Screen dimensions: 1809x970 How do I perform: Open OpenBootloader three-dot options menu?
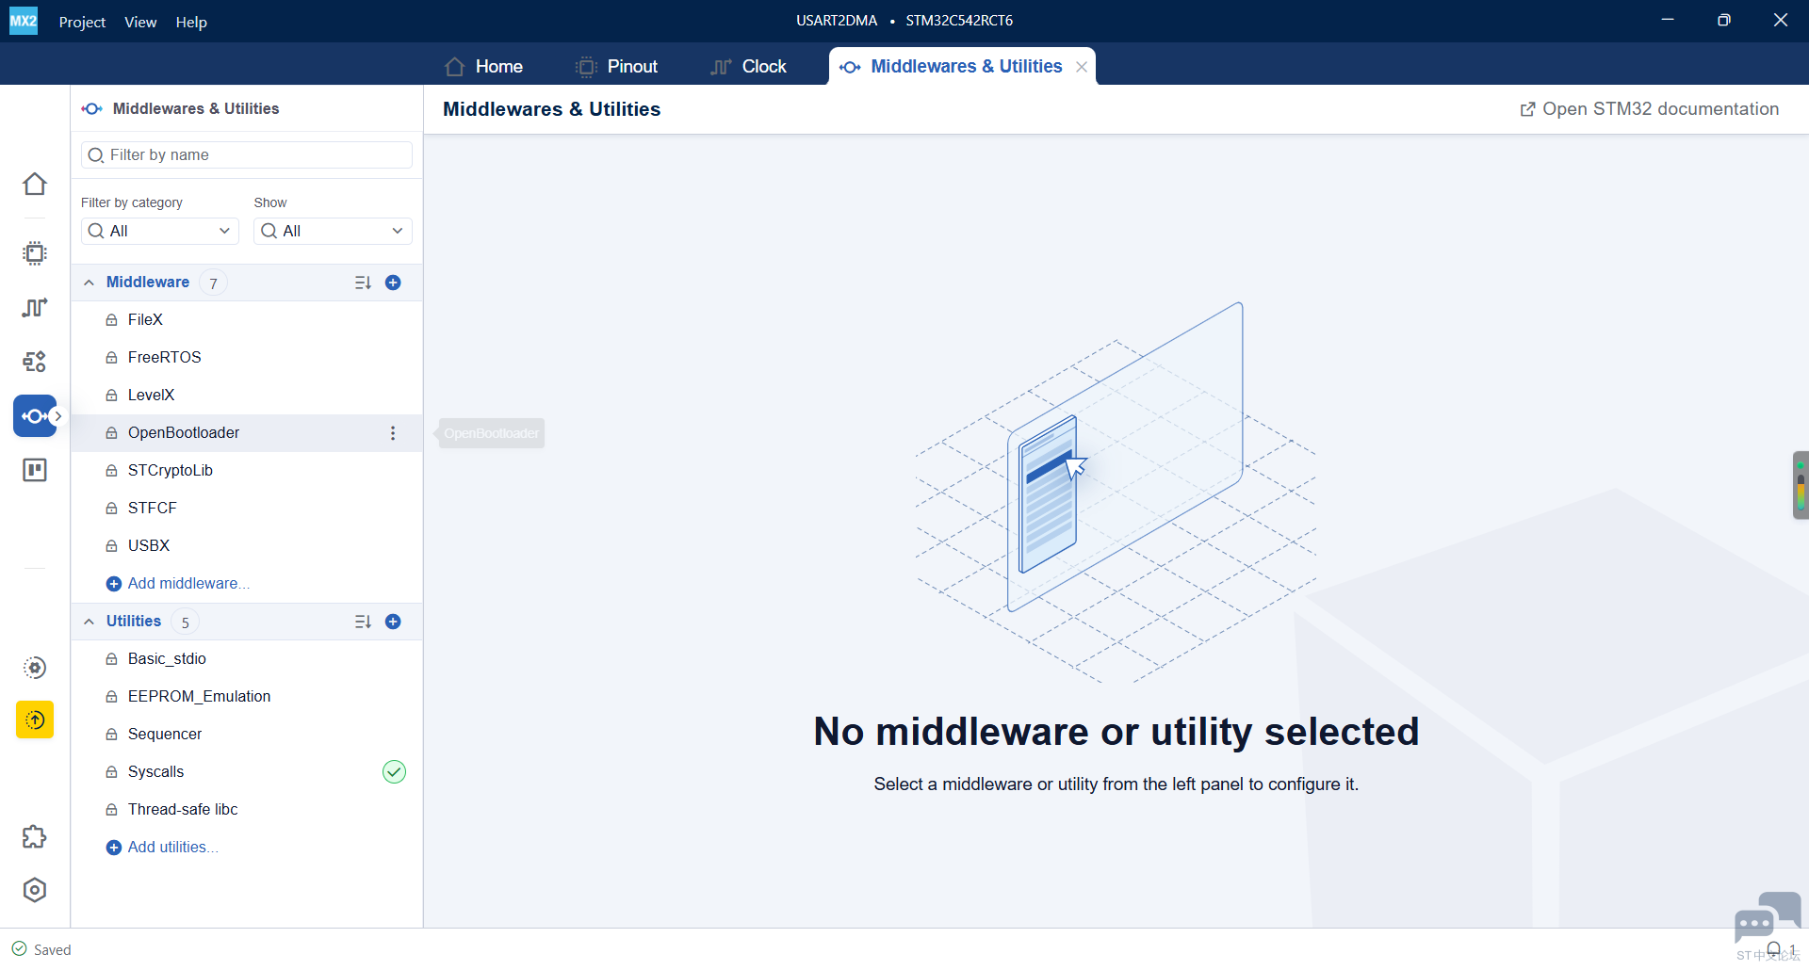coord(393,433)
